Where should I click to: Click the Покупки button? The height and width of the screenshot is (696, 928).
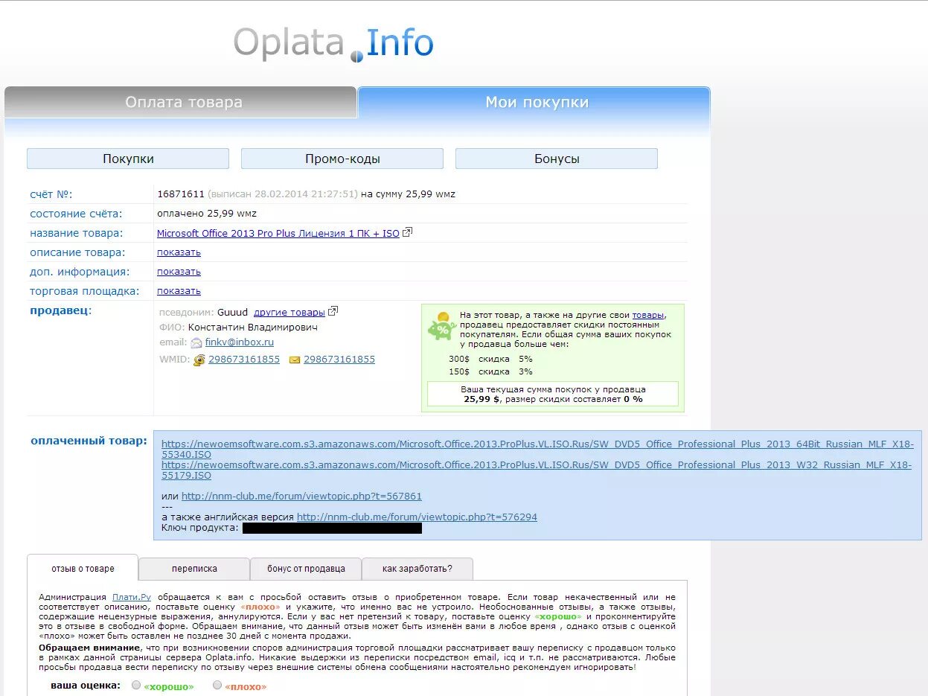click(x=128, y=159)
